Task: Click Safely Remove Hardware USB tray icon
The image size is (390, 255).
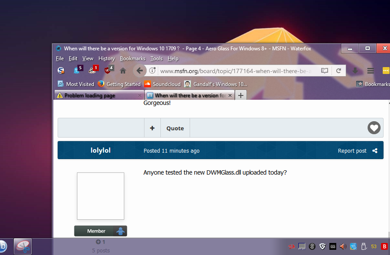Action: (x=364, y=246)
